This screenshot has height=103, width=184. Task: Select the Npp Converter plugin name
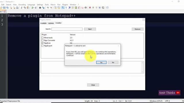[49, 40]
